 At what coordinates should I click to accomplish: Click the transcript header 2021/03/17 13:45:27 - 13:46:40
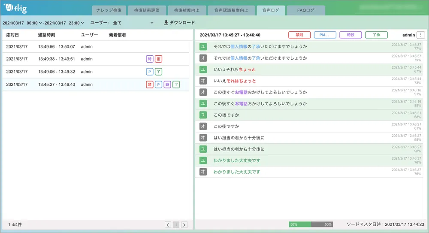click(230, 35)
